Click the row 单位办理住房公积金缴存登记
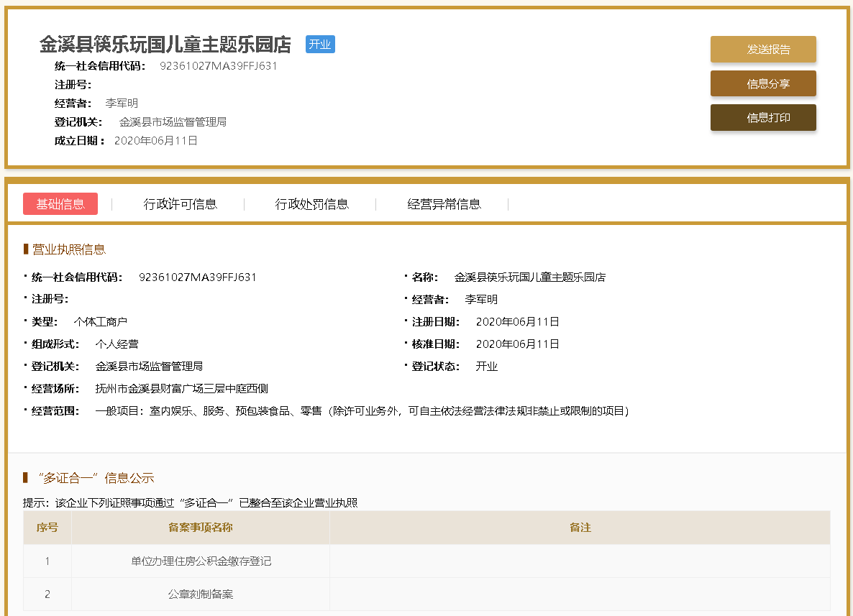The height and width of the screenshot is (616, 853). click(x=426, y=561)
